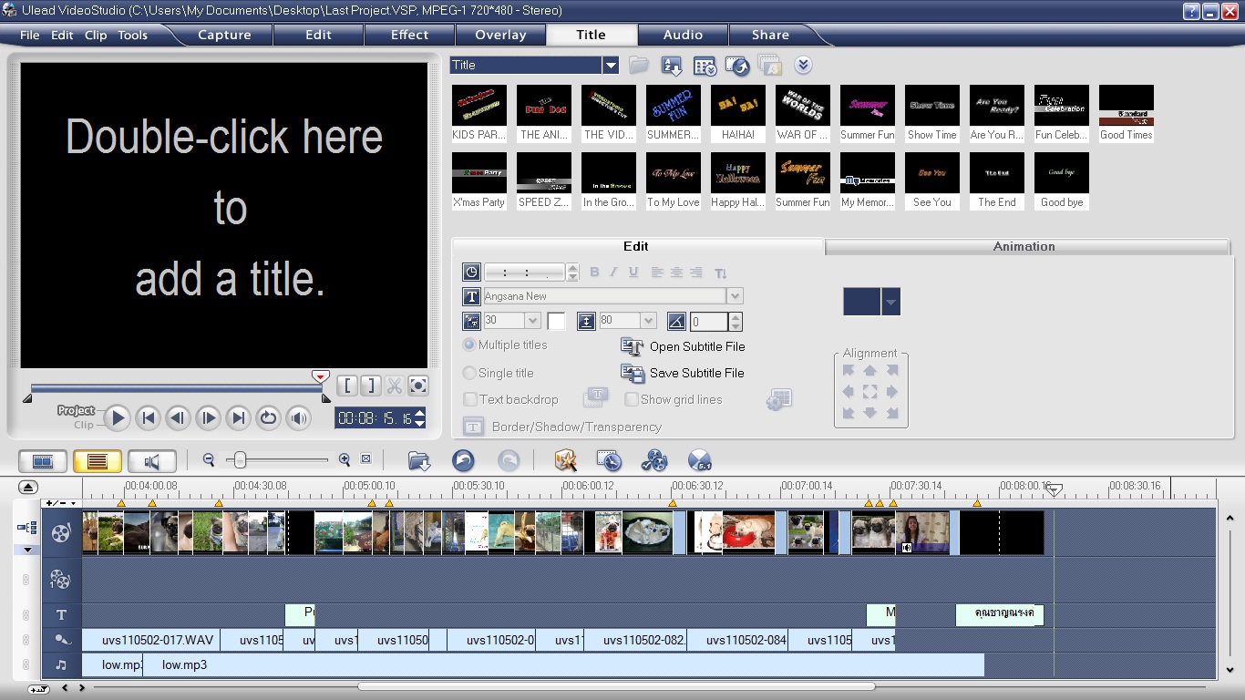Viewport: 1245px width, 700px height.
Task: Open the Load media folder icon next to the gallery
Action: point(638,66)
